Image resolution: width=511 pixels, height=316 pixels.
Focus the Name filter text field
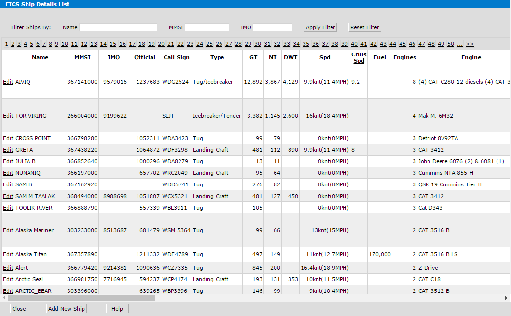pyautogui.click(x=118, y=27)
